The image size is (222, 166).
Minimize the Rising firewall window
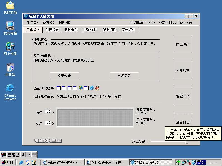pos(186,16)
